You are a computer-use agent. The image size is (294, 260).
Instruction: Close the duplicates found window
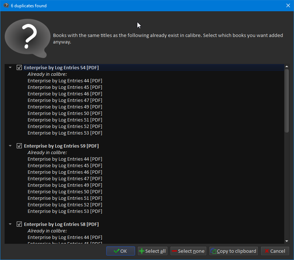pos(288,5)
